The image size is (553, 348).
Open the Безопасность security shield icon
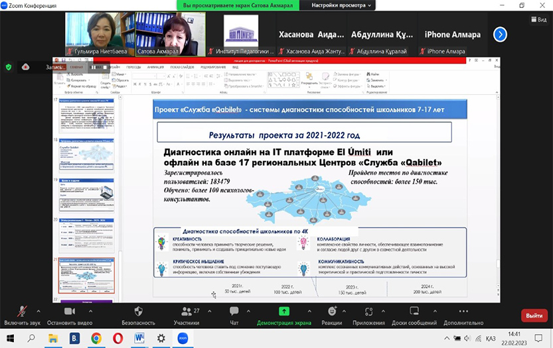tap(138, 312)
